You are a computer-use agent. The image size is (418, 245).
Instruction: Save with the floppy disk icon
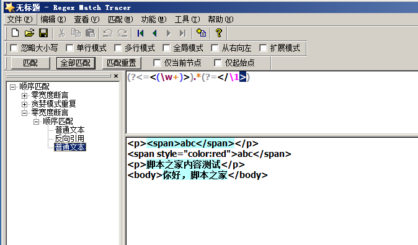click(43, 33)
